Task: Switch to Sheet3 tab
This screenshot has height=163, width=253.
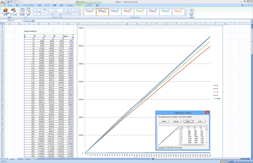Action: coord(28,159)
